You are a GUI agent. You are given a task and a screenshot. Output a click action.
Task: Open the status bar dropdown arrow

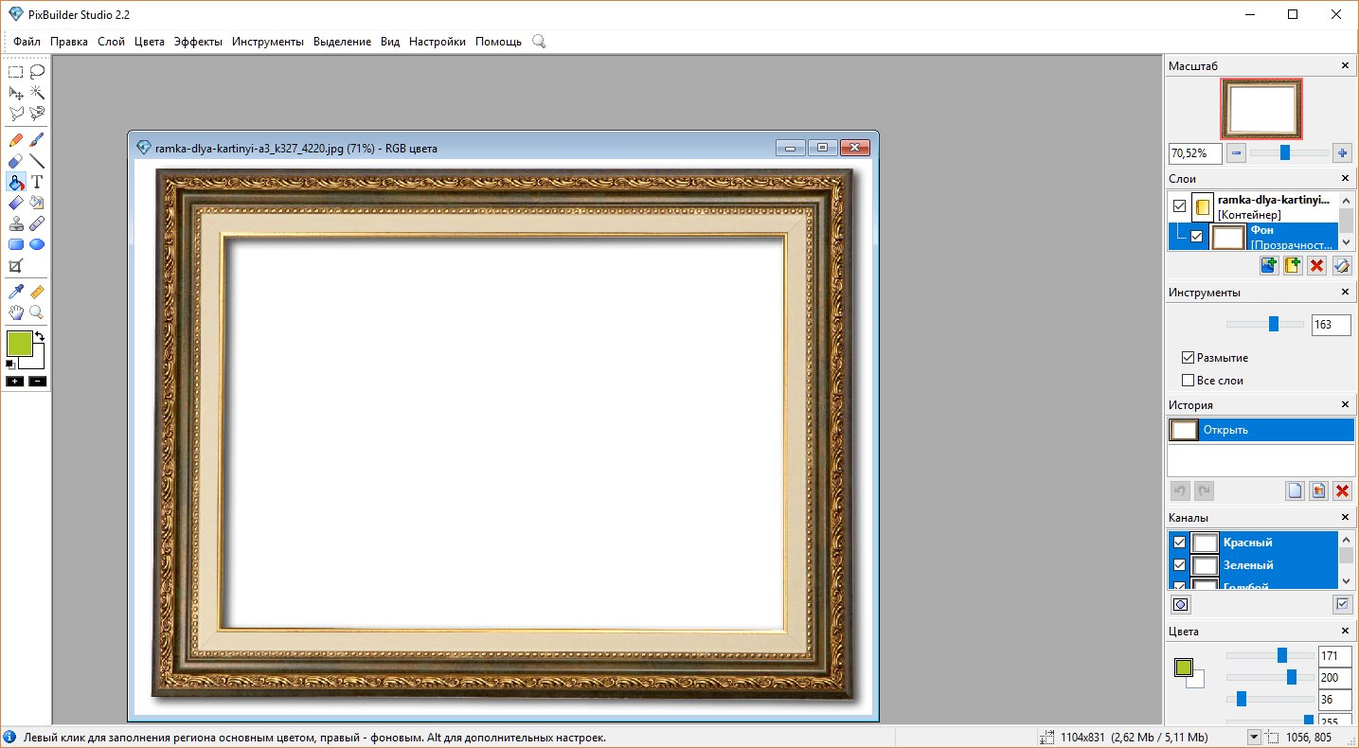click(x=1254, y=738)
